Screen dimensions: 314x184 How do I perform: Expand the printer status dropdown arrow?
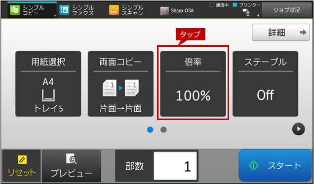coord(258,16)
